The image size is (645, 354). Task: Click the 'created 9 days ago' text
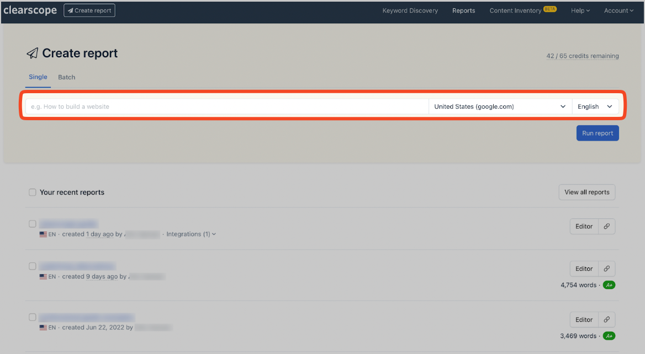89,276
